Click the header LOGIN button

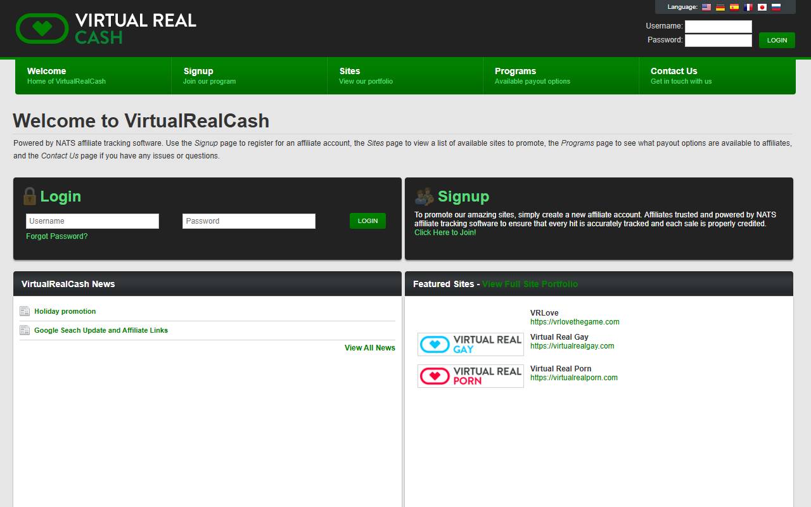pos(777,40)
